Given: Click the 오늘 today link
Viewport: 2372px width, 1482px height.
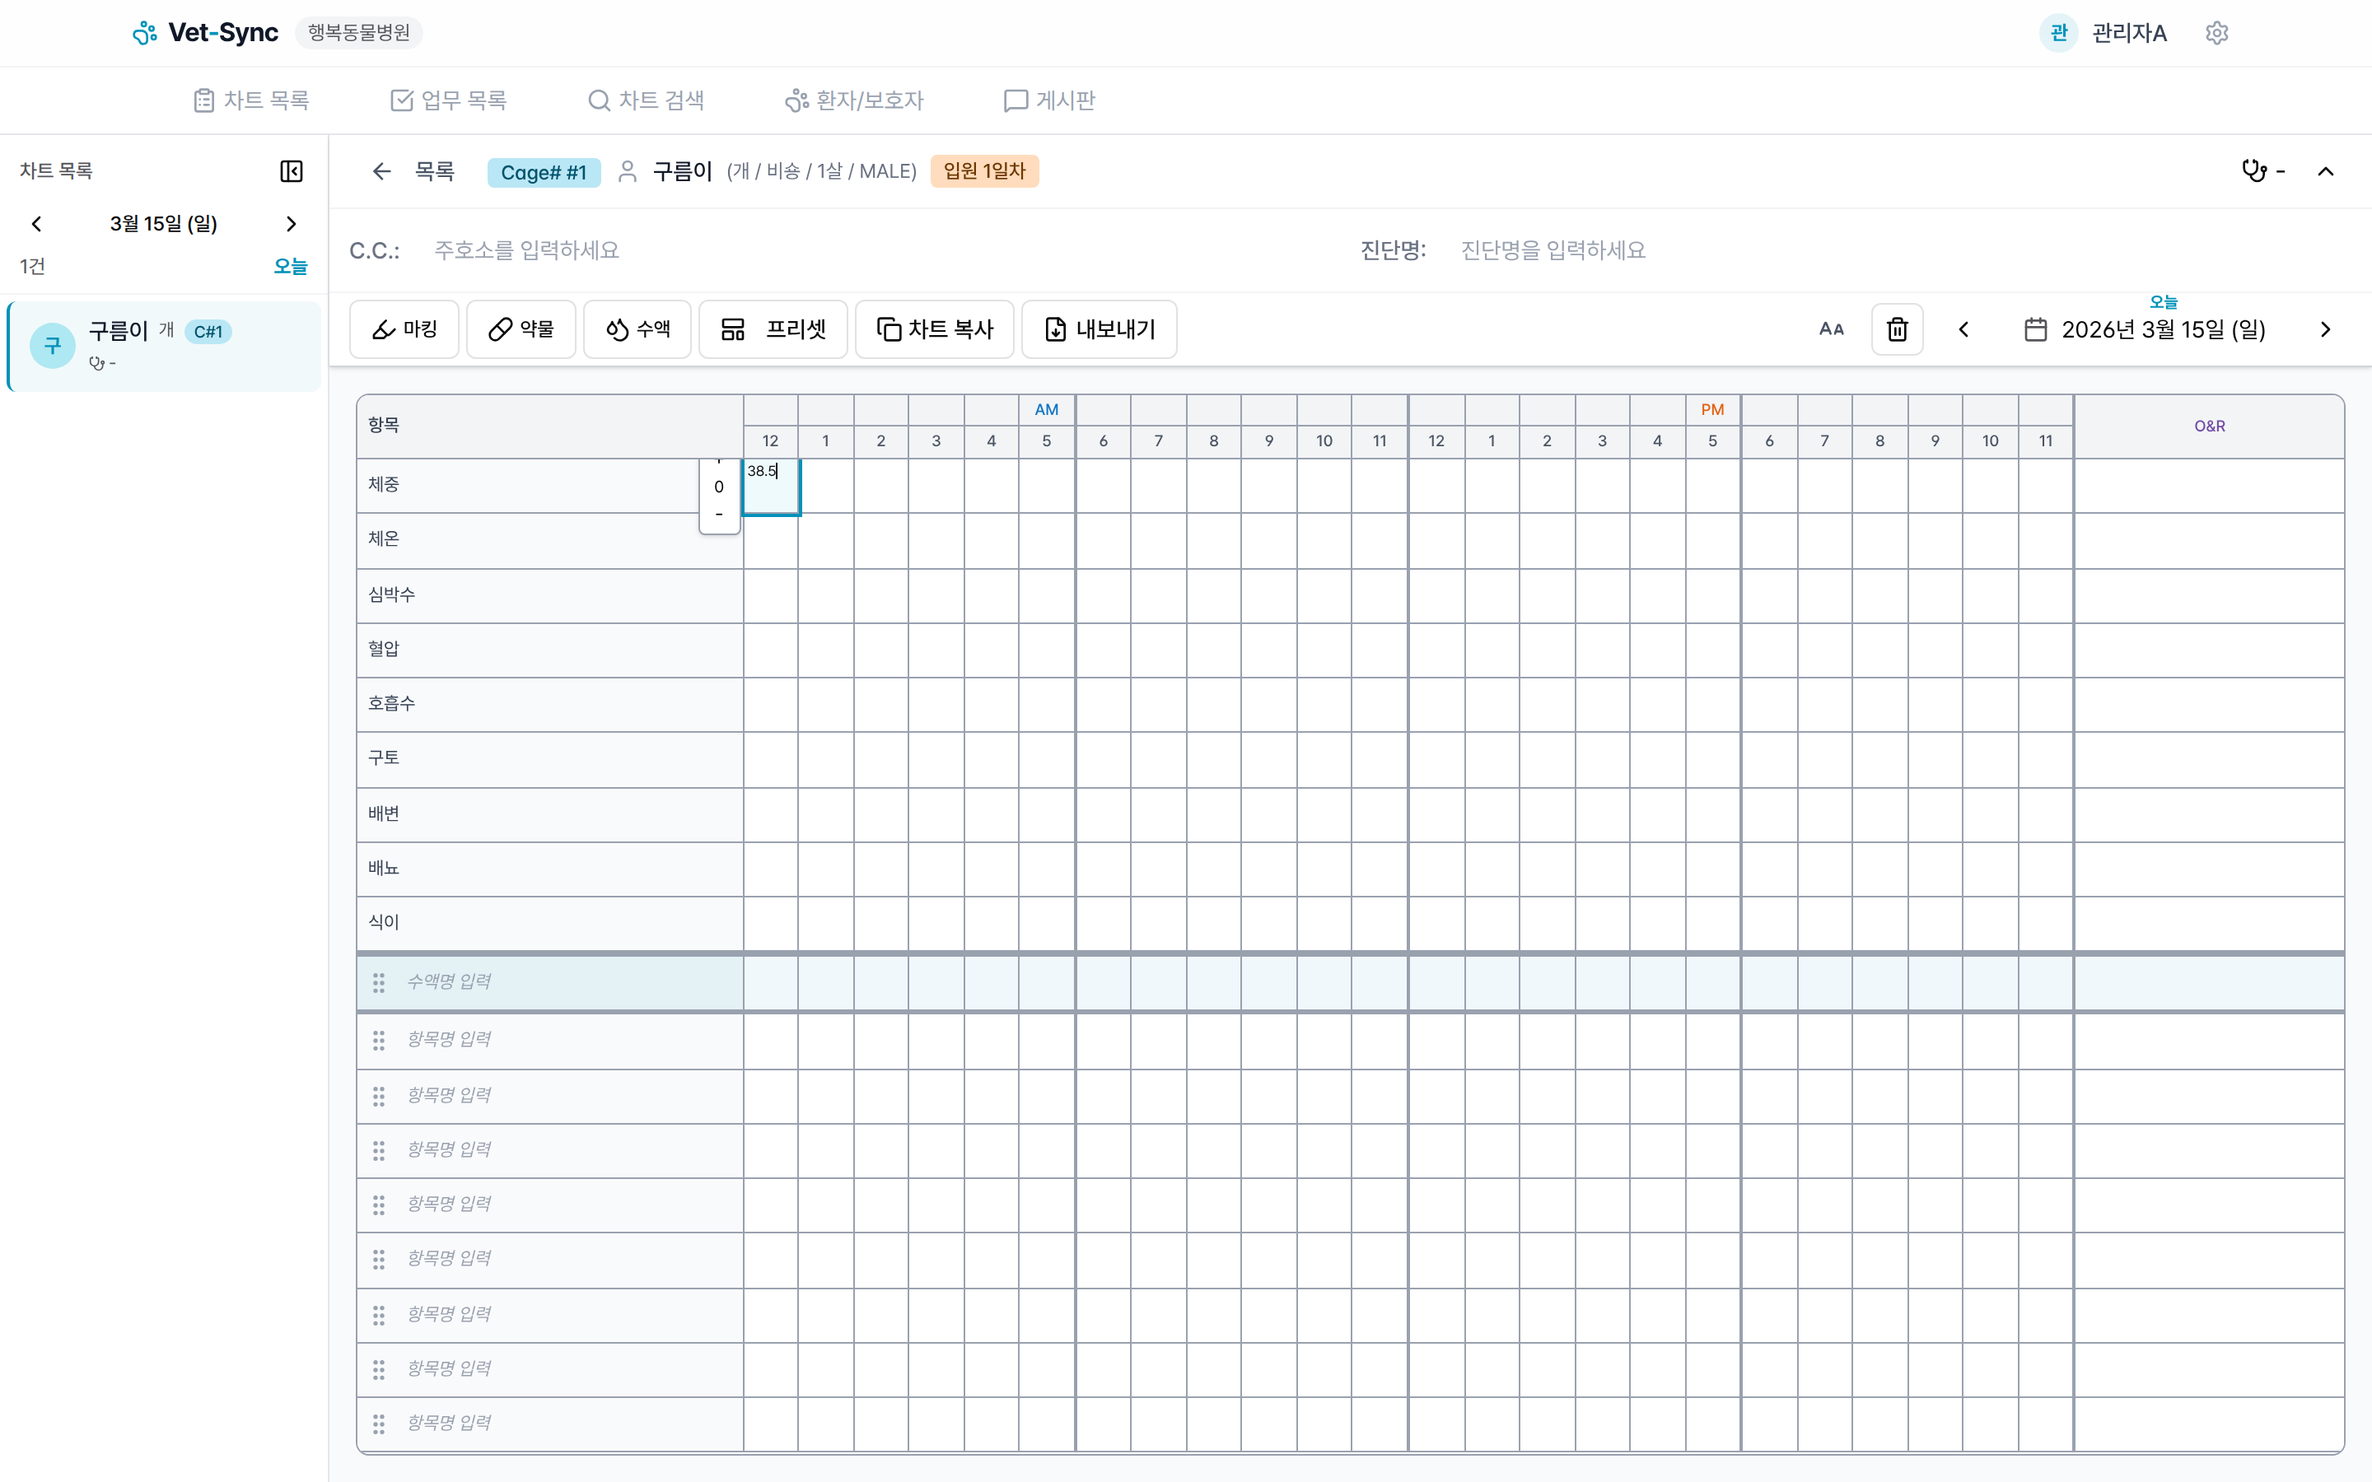Looking at the screenshot, I should click(x=290, y=266).
